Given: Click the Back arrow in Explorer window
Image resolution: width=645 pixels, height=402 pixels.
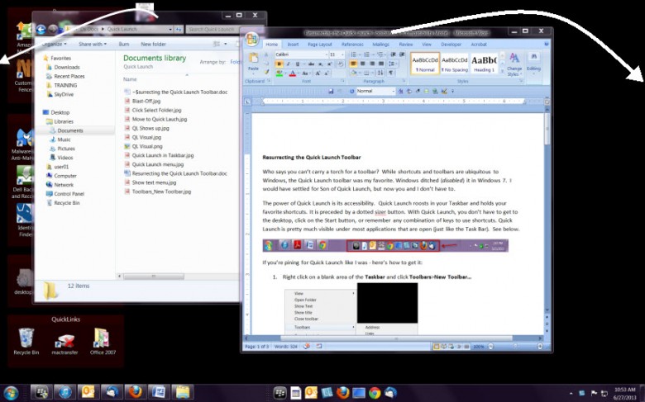Looking at the screenshot, I should click(x=41, y=29).
